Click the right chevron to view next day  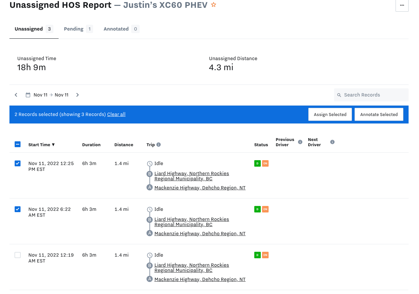[77, 95]
